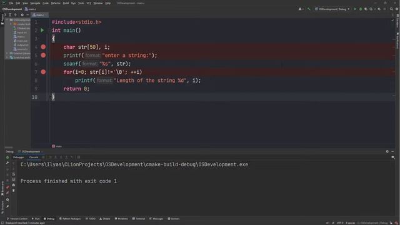Minimize the Debug tool window
Image resolution: width=400 pixels, height=225 pixels.
pos(392,151)
